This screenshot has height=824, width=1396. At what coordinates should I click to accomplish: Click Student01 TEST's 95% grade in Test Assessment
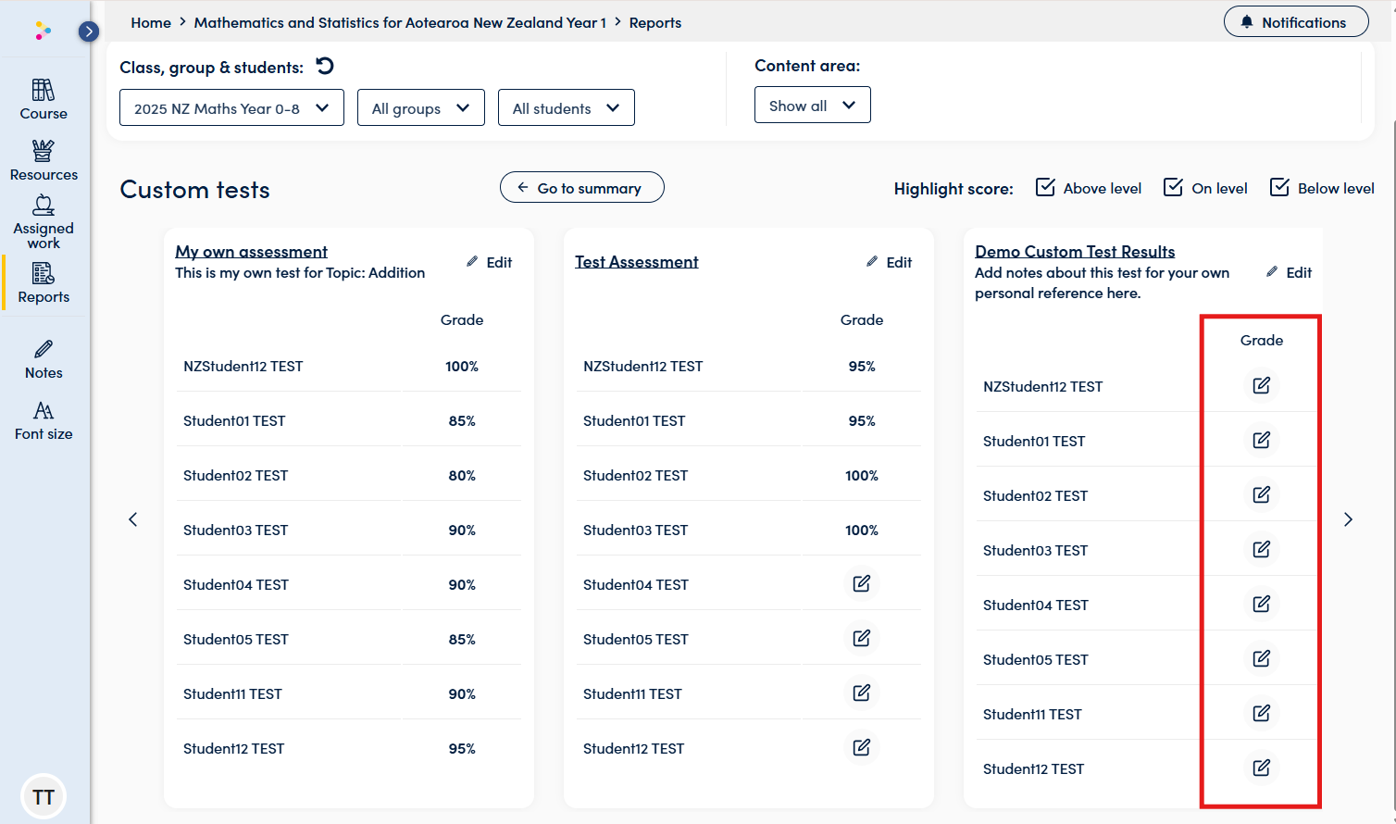point(862,420)
